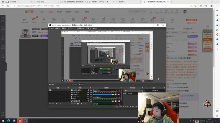Click the Douyu user avatar in header
Viewport: 220px width, 123px height.
pos(185,11)
